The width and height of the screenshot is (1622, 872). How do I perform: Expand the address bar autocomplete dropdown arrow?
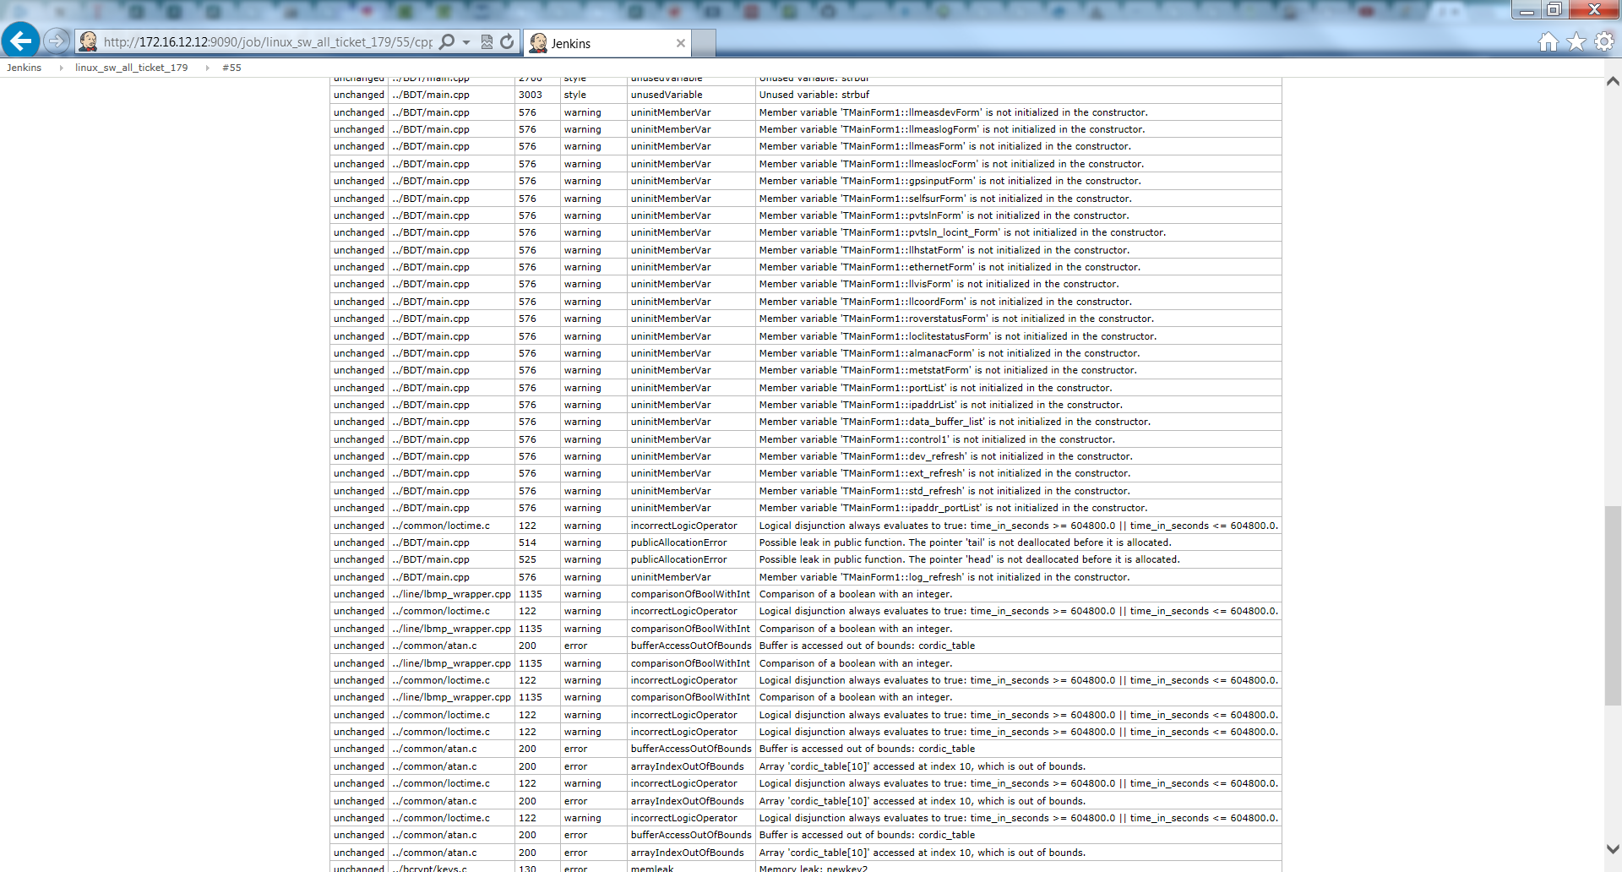click(466, 42)
